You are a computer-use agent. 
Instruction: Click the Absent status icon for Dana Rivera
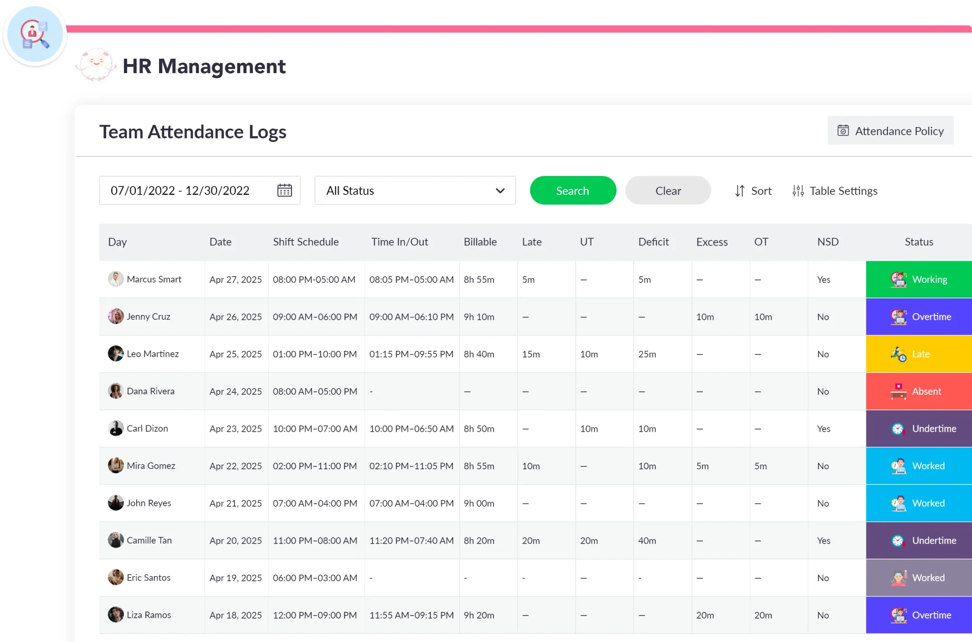(x=898, y=391)
